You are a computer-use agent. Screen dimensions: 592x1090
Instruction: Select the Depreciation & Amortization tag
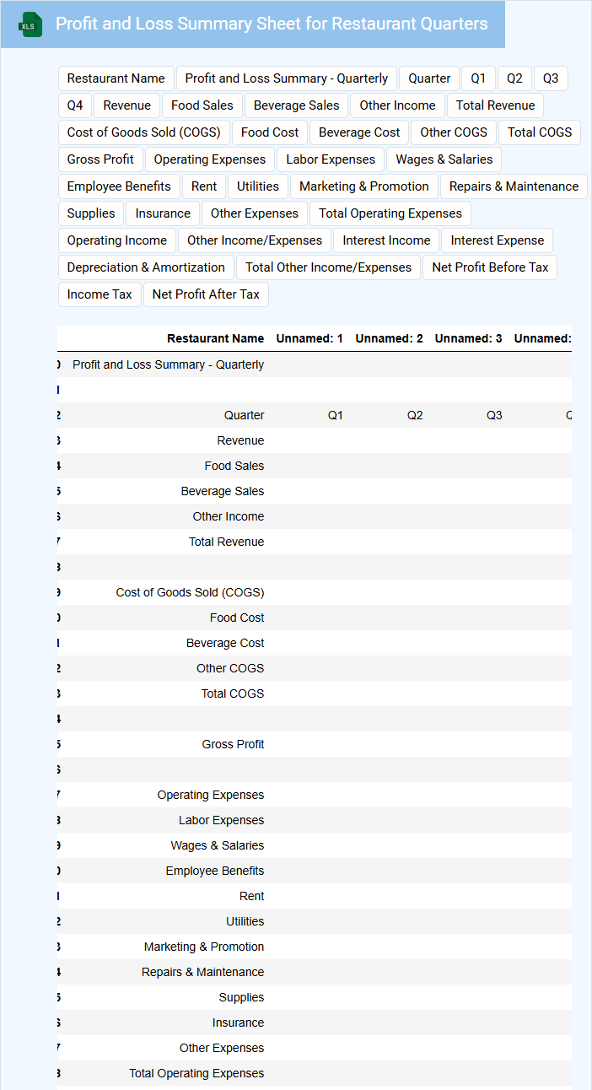(x=146, y=267)
